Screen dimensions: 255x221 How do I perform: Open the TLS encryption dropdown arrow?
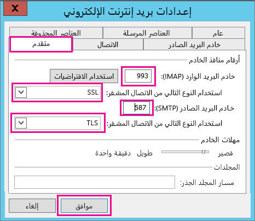click(x=21, y=123)
